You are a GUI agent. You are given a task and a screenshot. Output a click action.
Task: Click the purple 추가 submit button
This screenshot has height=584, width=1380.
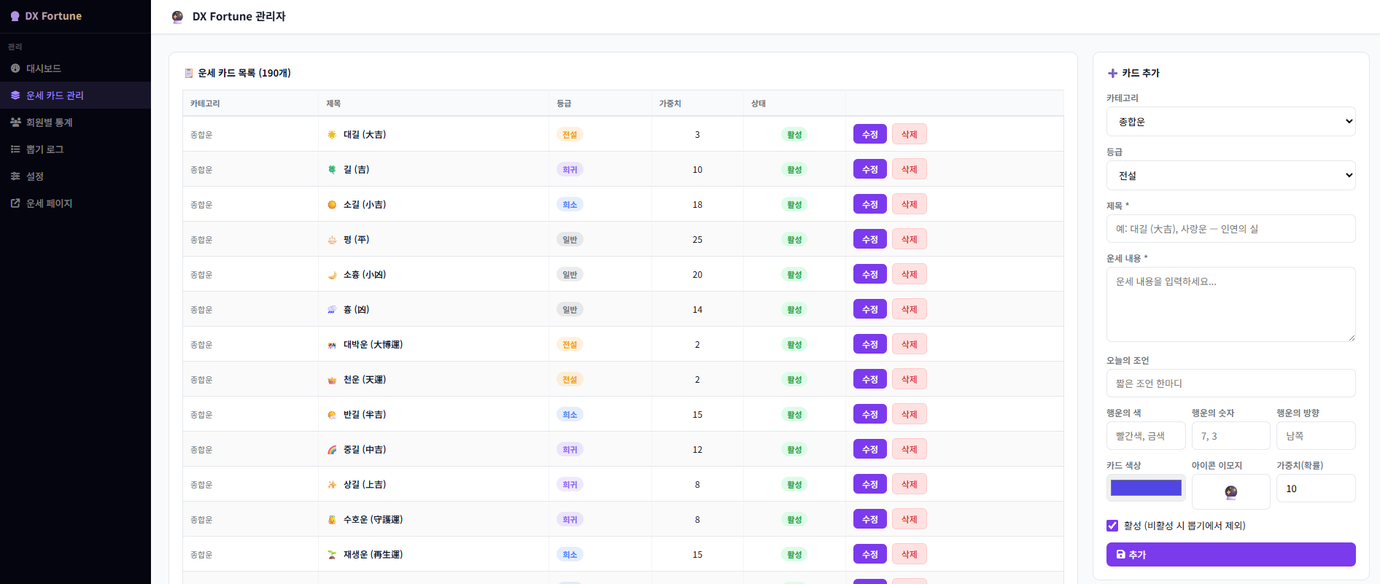[1230, 555]
